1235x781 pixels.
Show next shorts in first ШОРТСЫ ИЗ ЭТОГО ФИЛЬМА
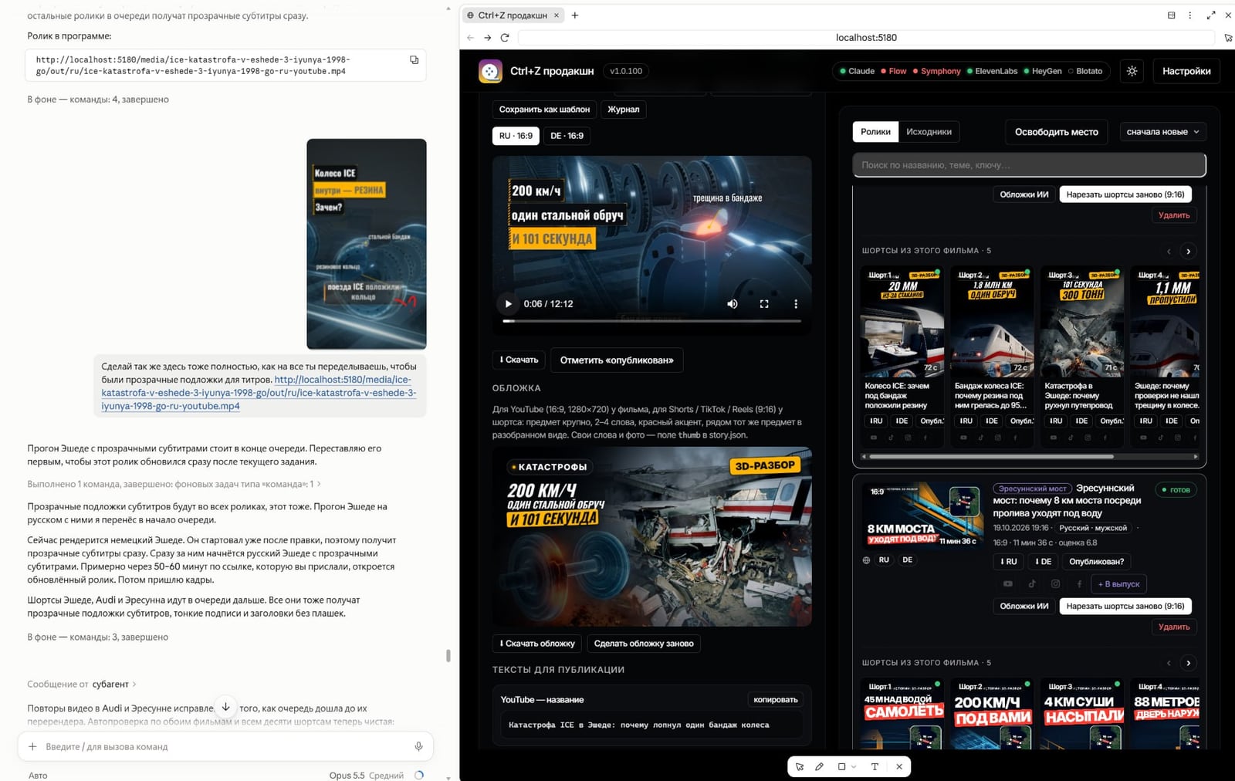coord(1188,251)
